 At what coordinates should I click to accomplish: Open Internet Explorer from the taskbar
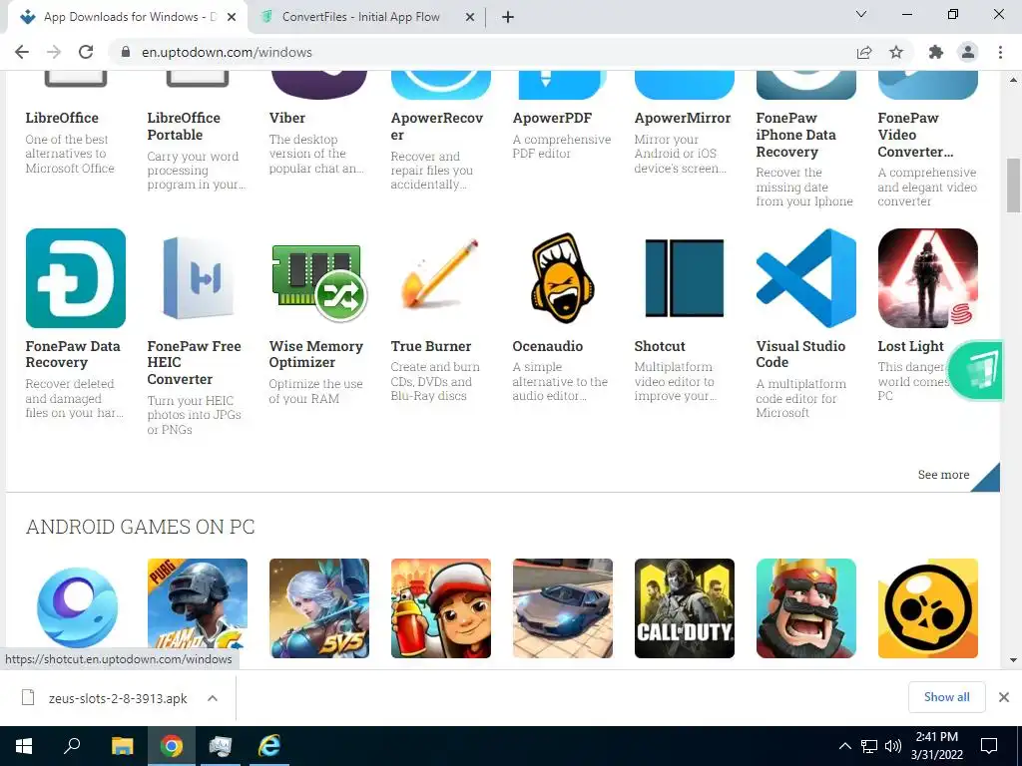coord(269,746)
